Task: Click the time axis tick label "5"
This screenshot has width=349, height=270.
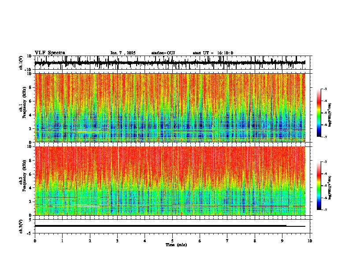Action: pyautogui.click(x=172, y=241)
